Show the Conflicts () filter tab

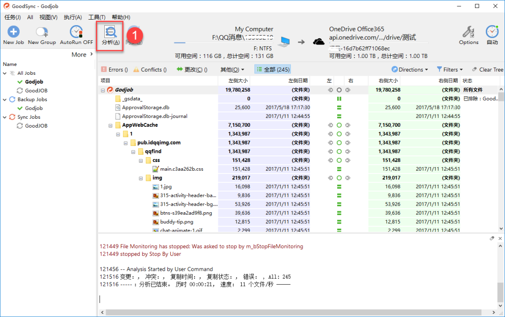click(150, 70)
